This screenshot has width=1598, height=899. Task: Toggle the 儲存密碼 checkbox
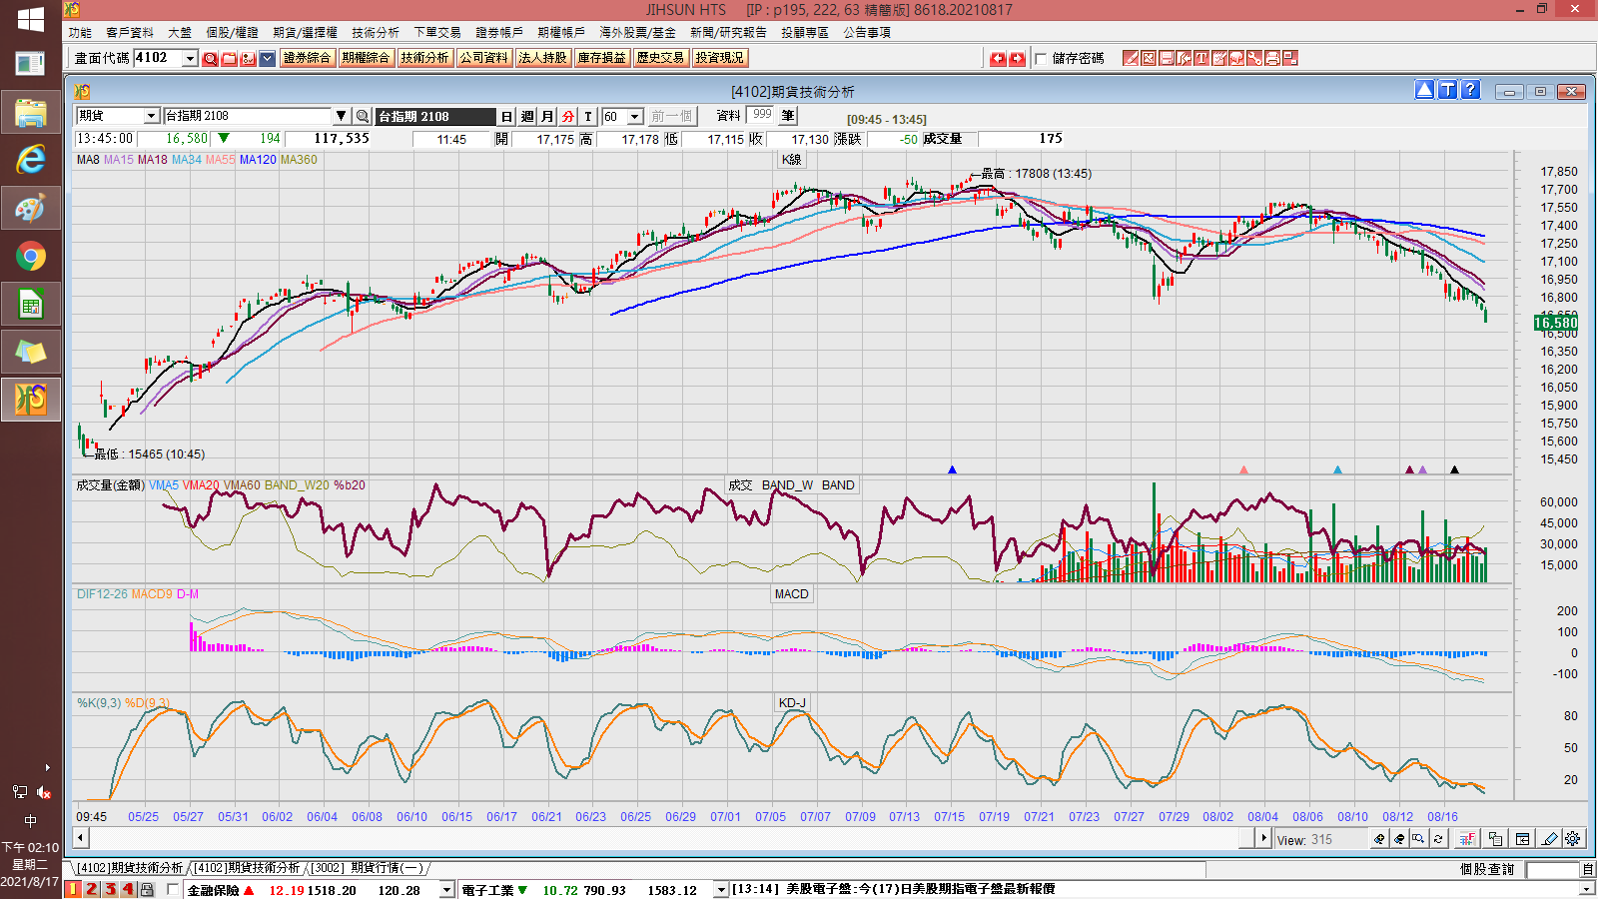(1041, 59)
